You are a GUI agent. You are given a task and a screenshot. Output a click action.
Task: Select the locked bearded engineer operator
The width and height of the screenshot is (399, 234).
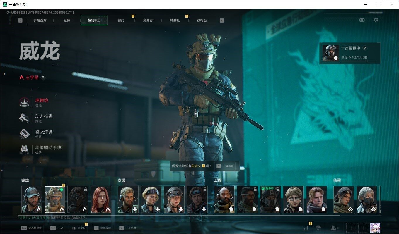[248, 199]
